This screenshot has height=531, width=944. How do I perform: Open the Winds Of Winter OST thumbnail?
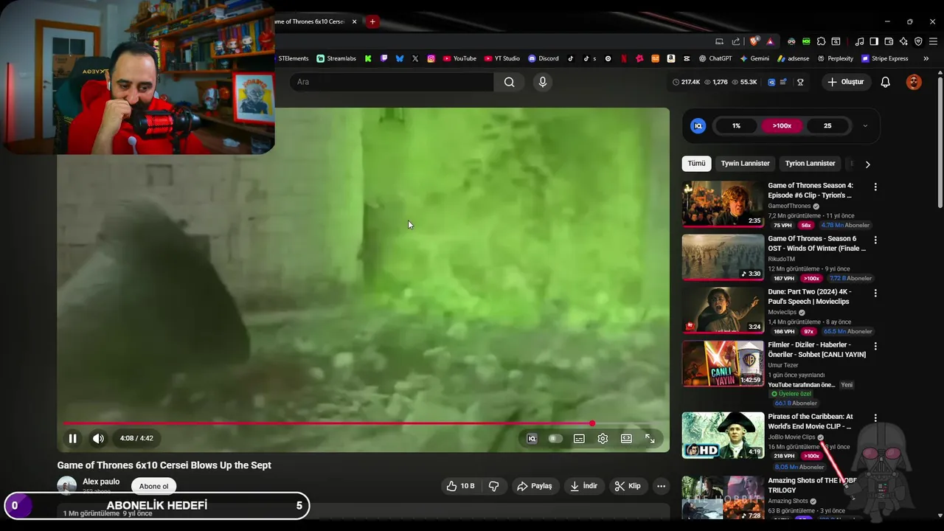click(x=723, y=257)
